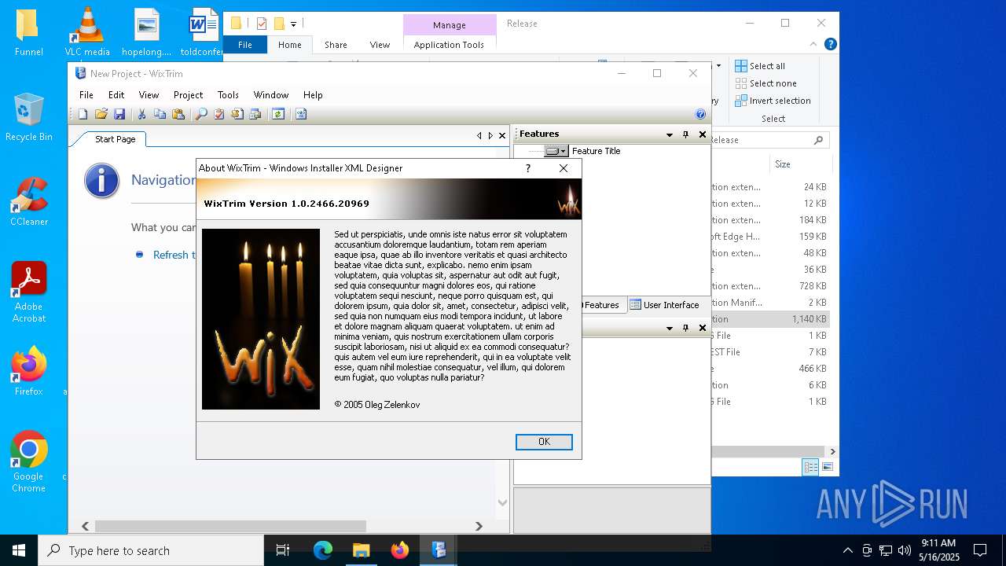
Task: Click the grid build toolbar icon in WixTrim
Action: 255,114
